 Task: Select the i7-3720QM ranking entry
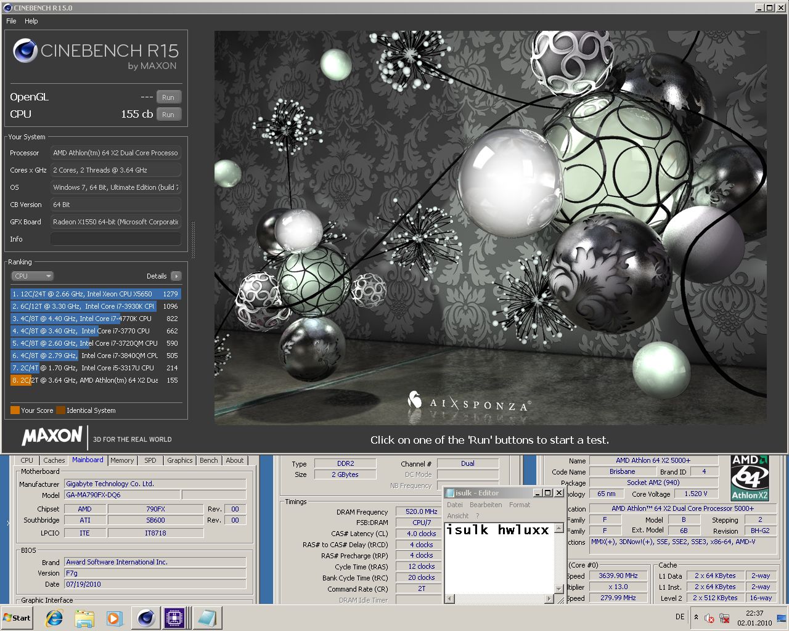(x=96, y=343)
